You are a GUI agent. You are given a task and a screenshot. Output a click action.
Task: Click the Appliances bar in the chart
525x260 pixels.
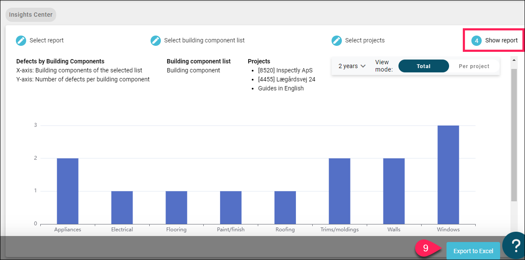click(x=67, y=191)
